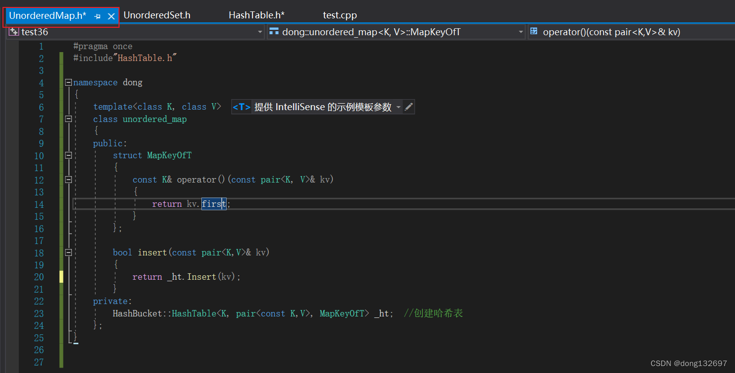The height and width of the screenshot is (373, 735).
Task: Click the private: label on line 22
Action: [113, 301]
